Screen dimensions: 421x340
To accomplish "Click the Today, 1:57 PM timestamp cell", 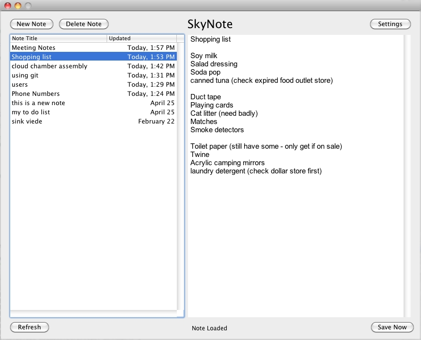I will (x=151, y=48).
